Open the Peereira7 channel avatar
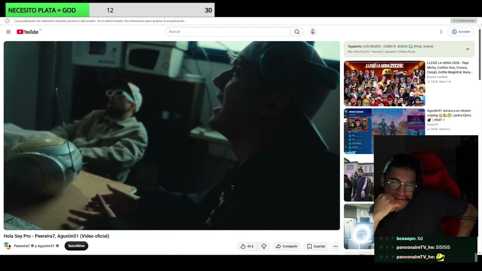This screenshot has width=482, height=271. coord(7,246)
